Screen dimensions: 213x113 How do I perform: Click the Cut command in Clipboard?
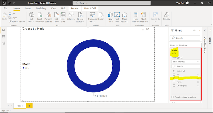click(x=12, y=14)
